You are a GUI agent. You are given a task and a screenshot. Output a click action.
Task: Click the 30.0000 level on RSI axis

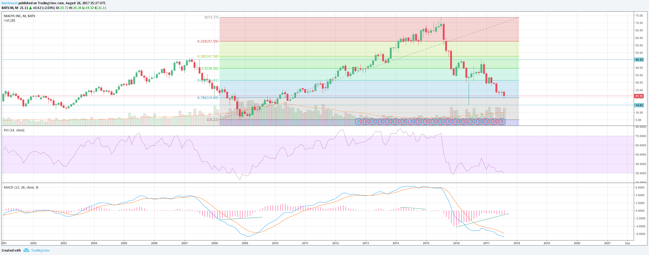(640, 174)
